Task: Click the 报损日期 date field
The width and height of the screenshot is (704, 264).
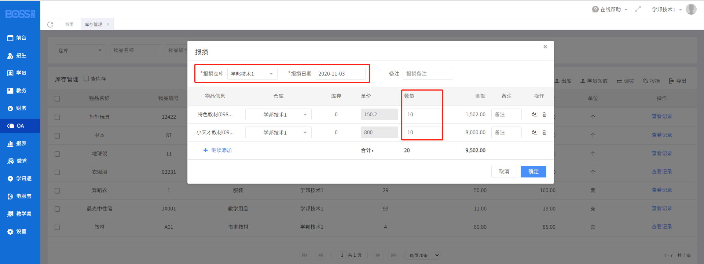Action: 340,74
